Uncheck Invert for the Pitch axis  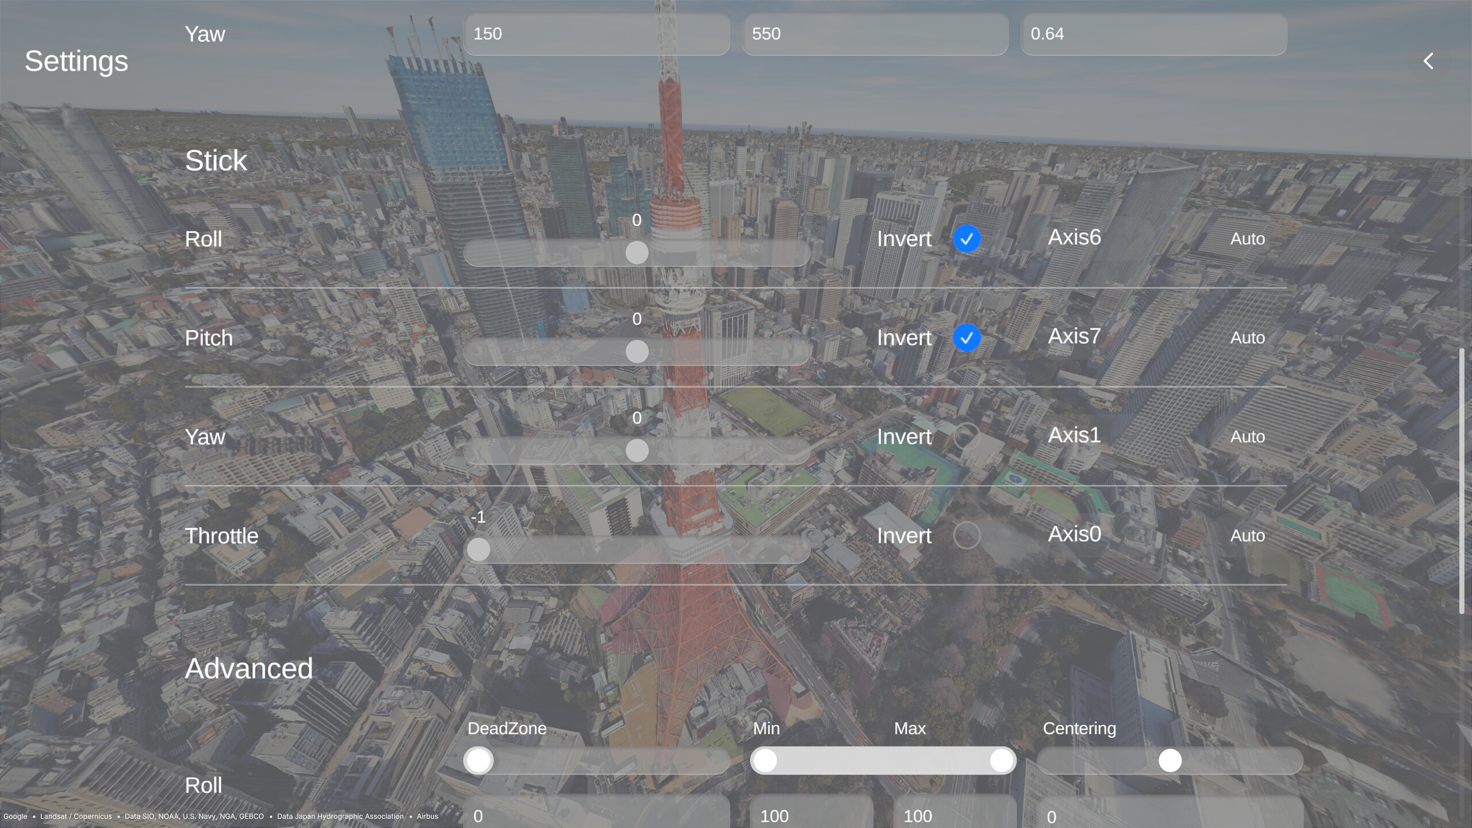(x=967, y=338)
